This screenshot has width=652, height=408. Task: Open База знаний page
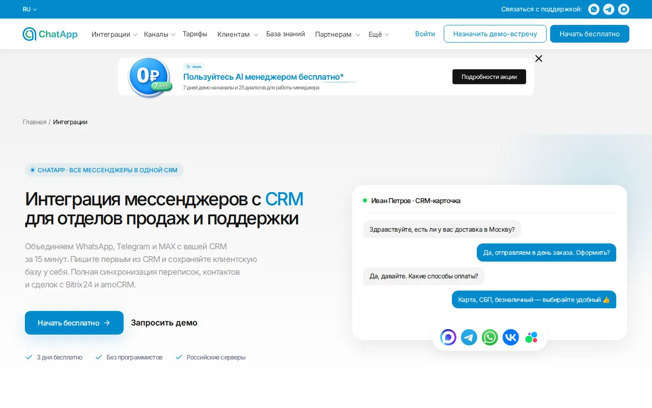pos(286,34)
